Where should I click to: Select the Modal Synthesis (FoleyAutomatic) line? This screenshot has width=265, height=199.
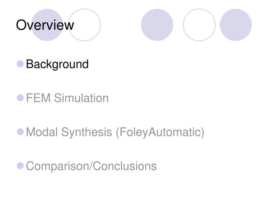click(x=115, y=132)
